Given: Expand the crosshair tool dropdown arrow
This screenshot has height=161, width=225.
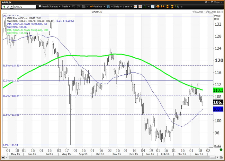Looking at the screenshot, I should pyautogui.click(x=148, y=7).
